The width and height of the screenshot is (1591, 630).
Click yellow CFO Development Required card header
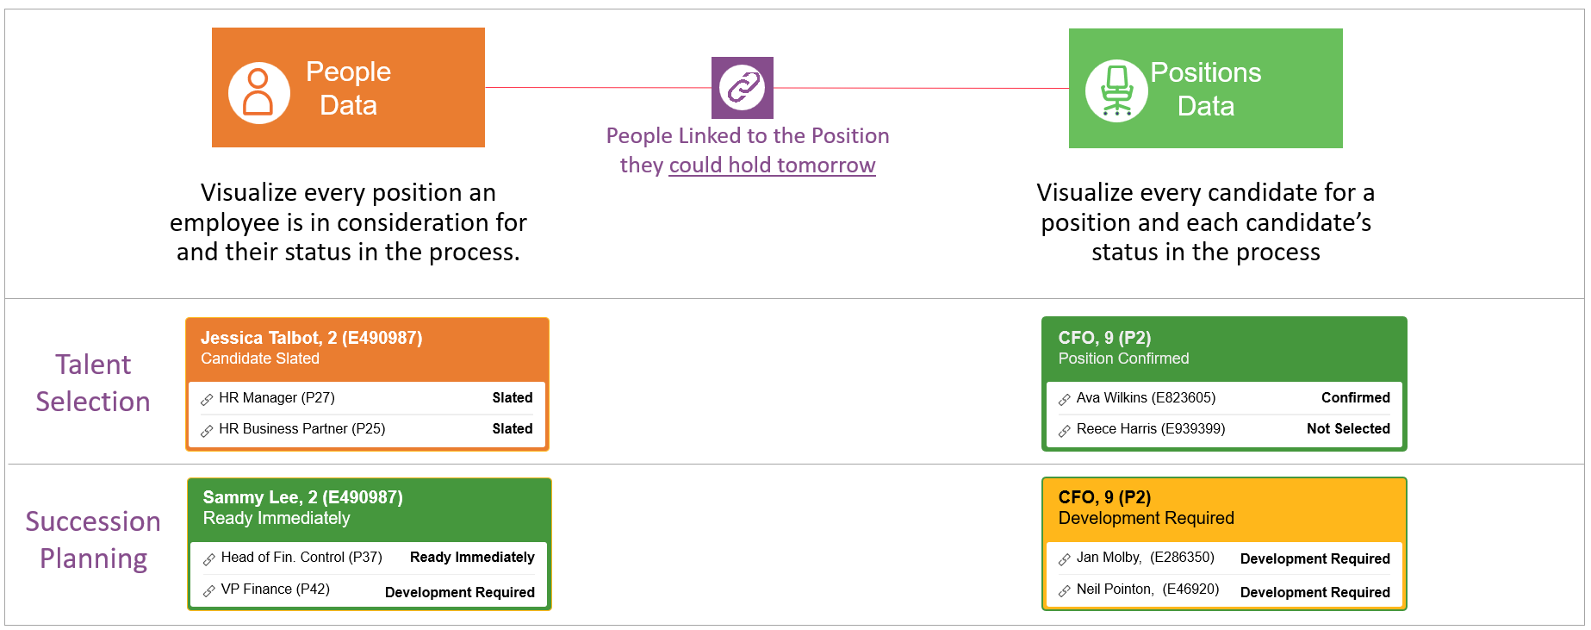point(1224,509)
